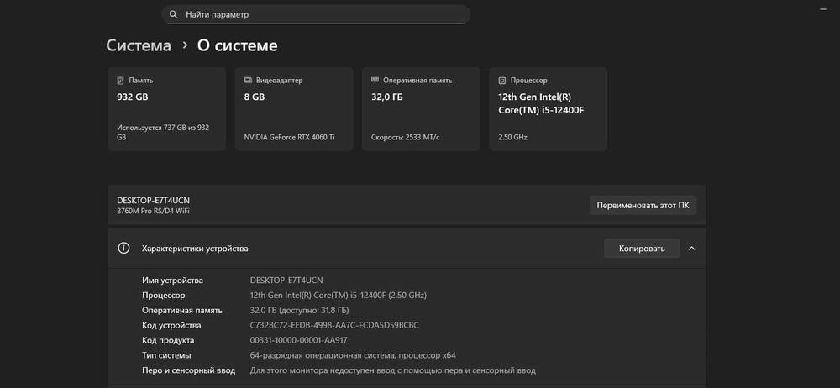The height and width of the screenshot is (388, 840).
Task: Open the 'Оперативная память' 32,0 ГБ card
Action: click(421, 109)
